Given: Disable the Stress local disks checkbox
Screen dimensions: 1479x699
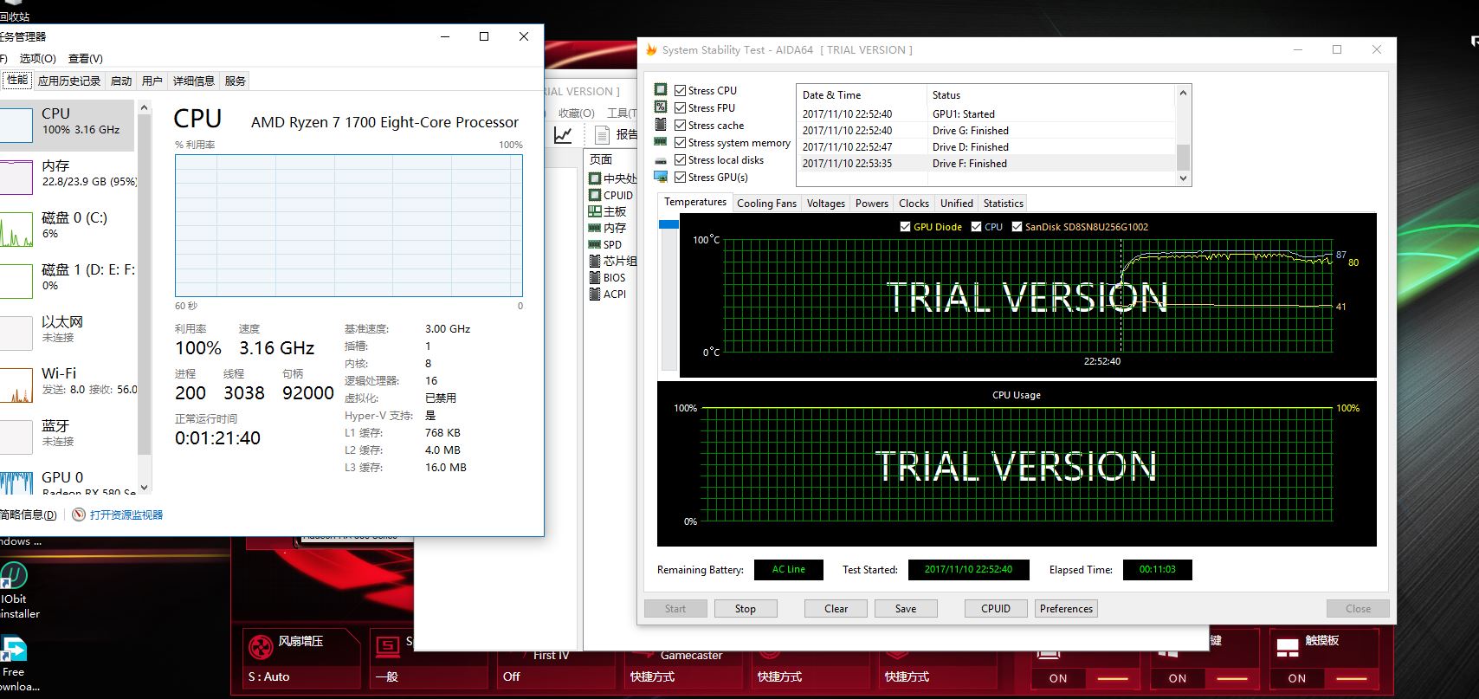Looking at the screenshot, I should click(681, 160).
